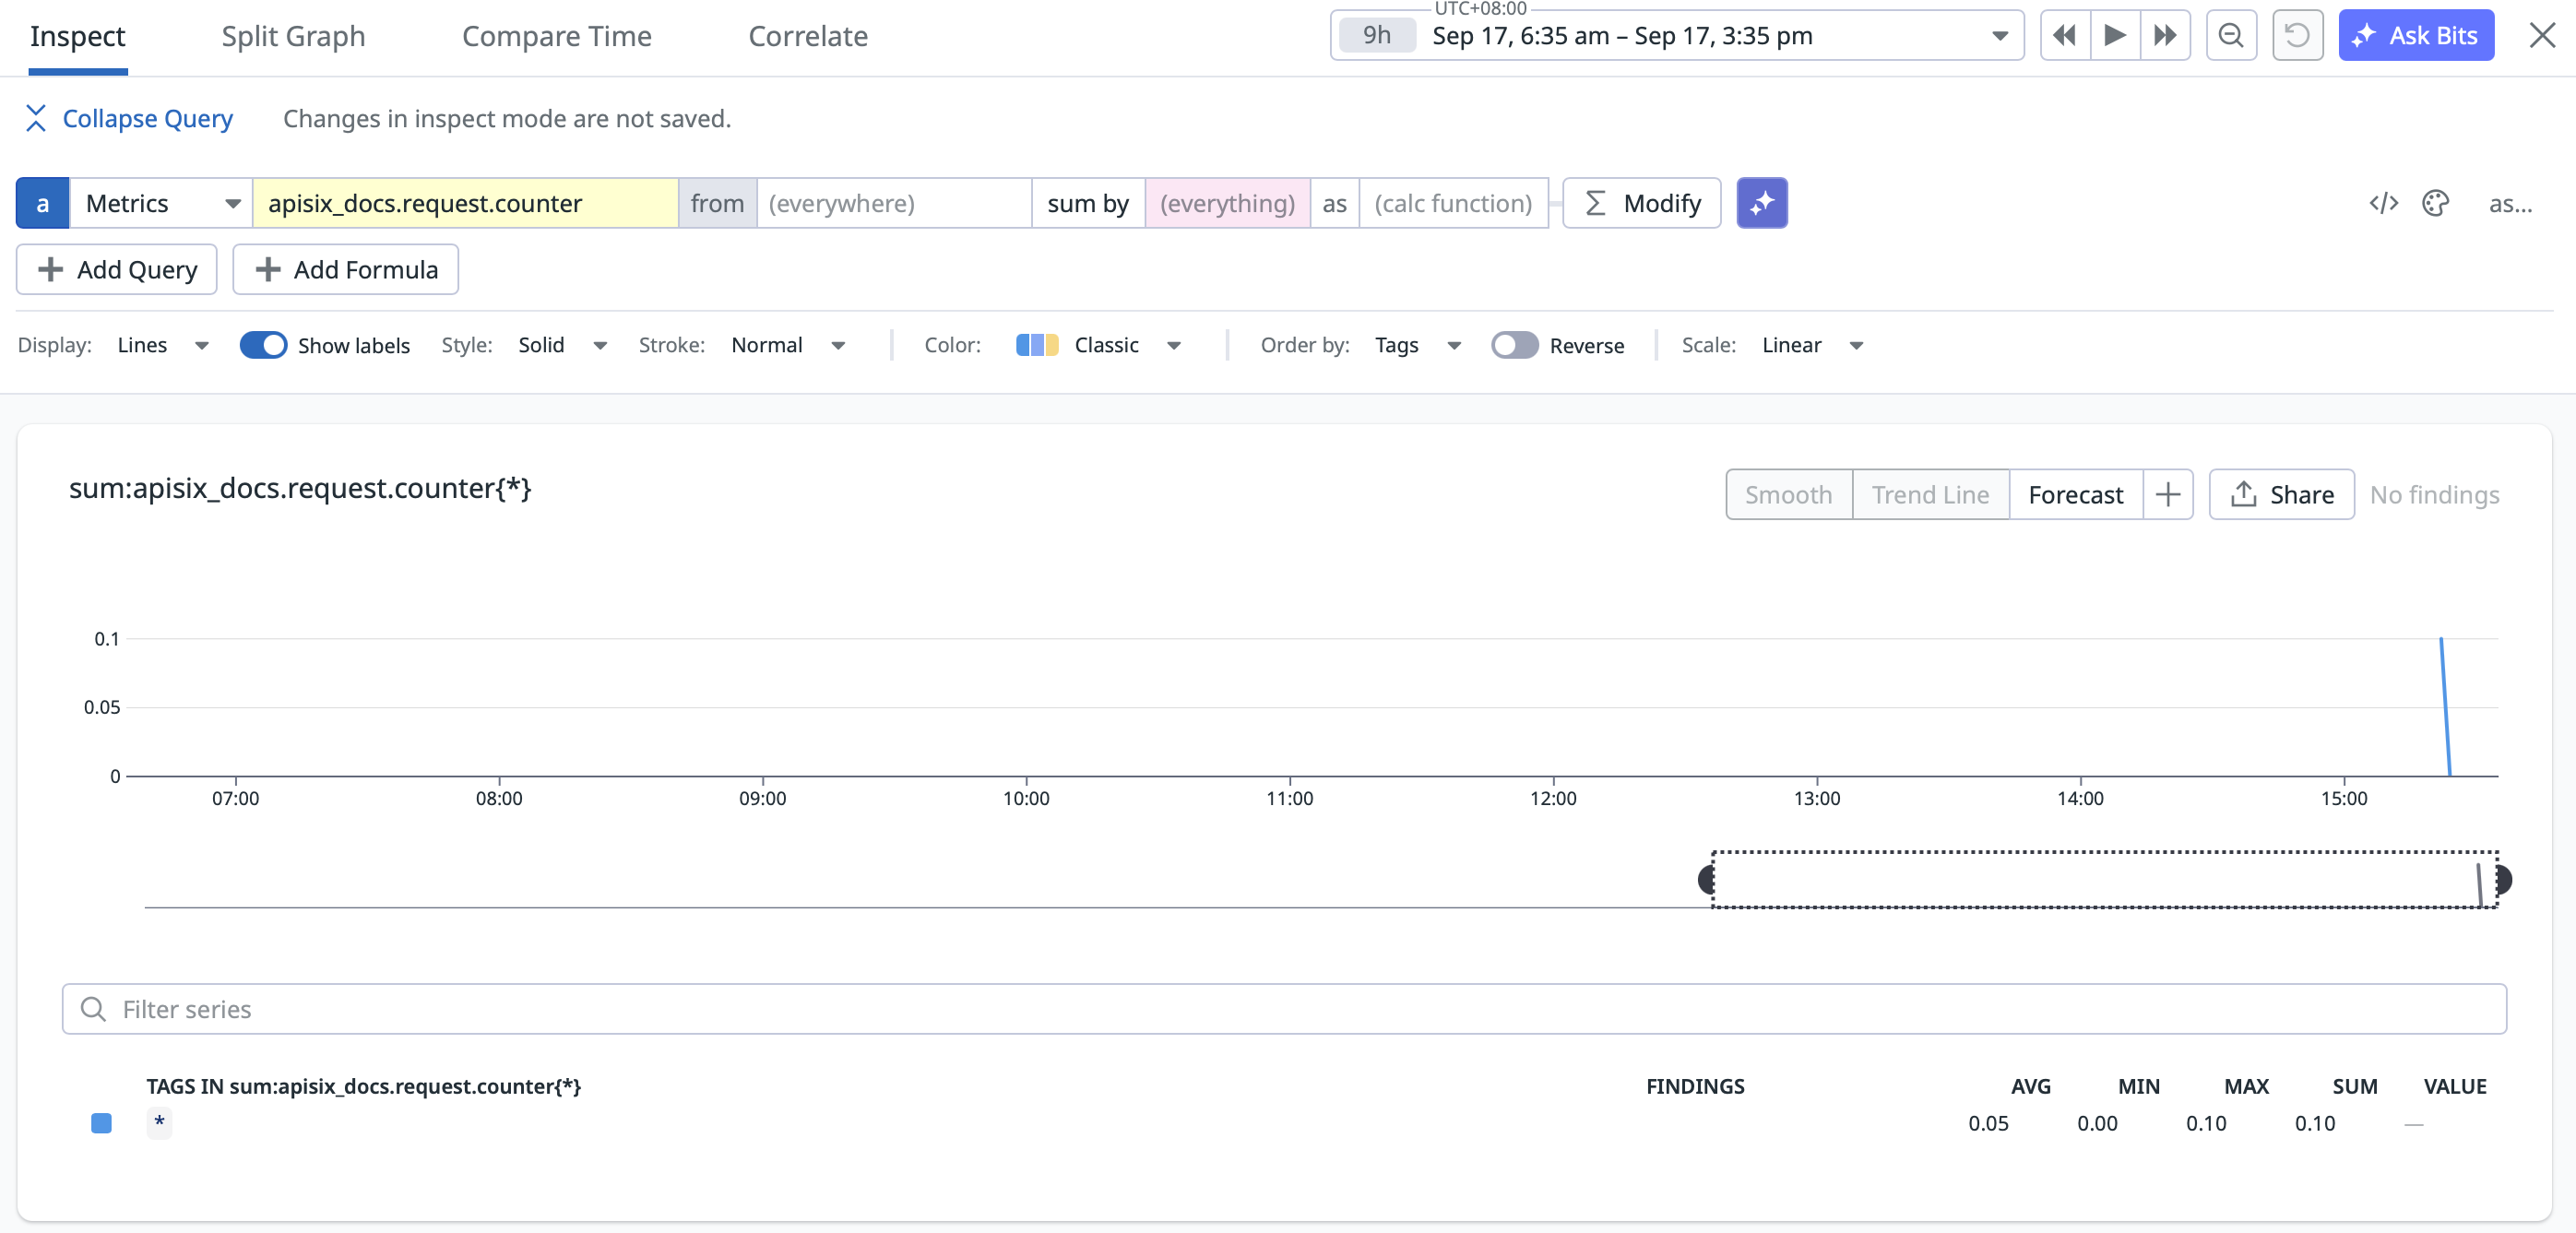Open the Scale Linear dropdown
Screen dimensions: 2576x1233
[1812, 345]
